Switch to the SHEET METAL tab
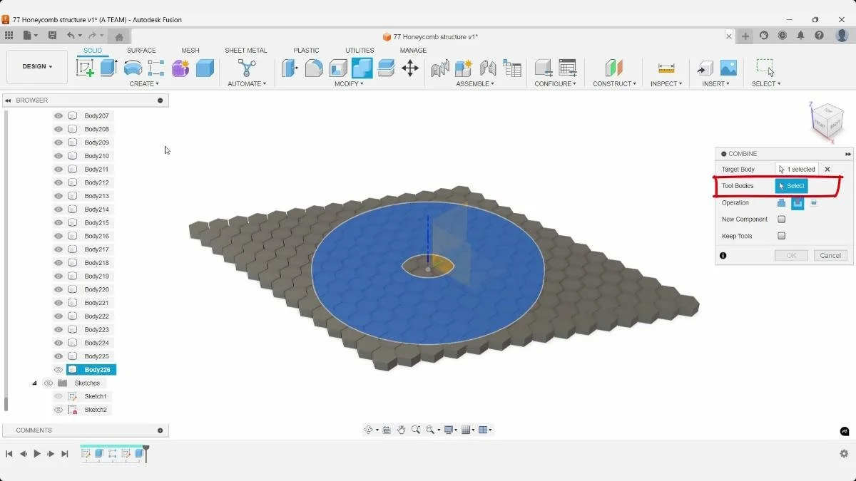The height and width of the screenshot is (481, 856). tap(246, 51)
